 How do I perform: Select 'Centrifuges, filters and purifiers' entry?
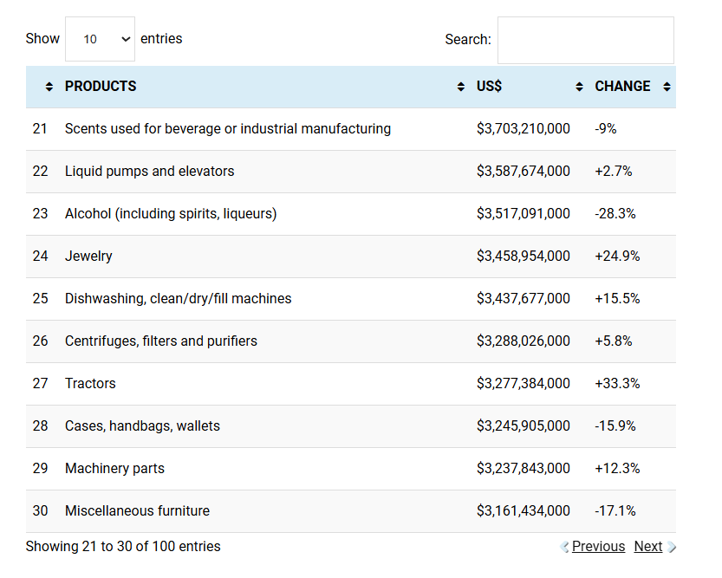(x=161, y=341)
